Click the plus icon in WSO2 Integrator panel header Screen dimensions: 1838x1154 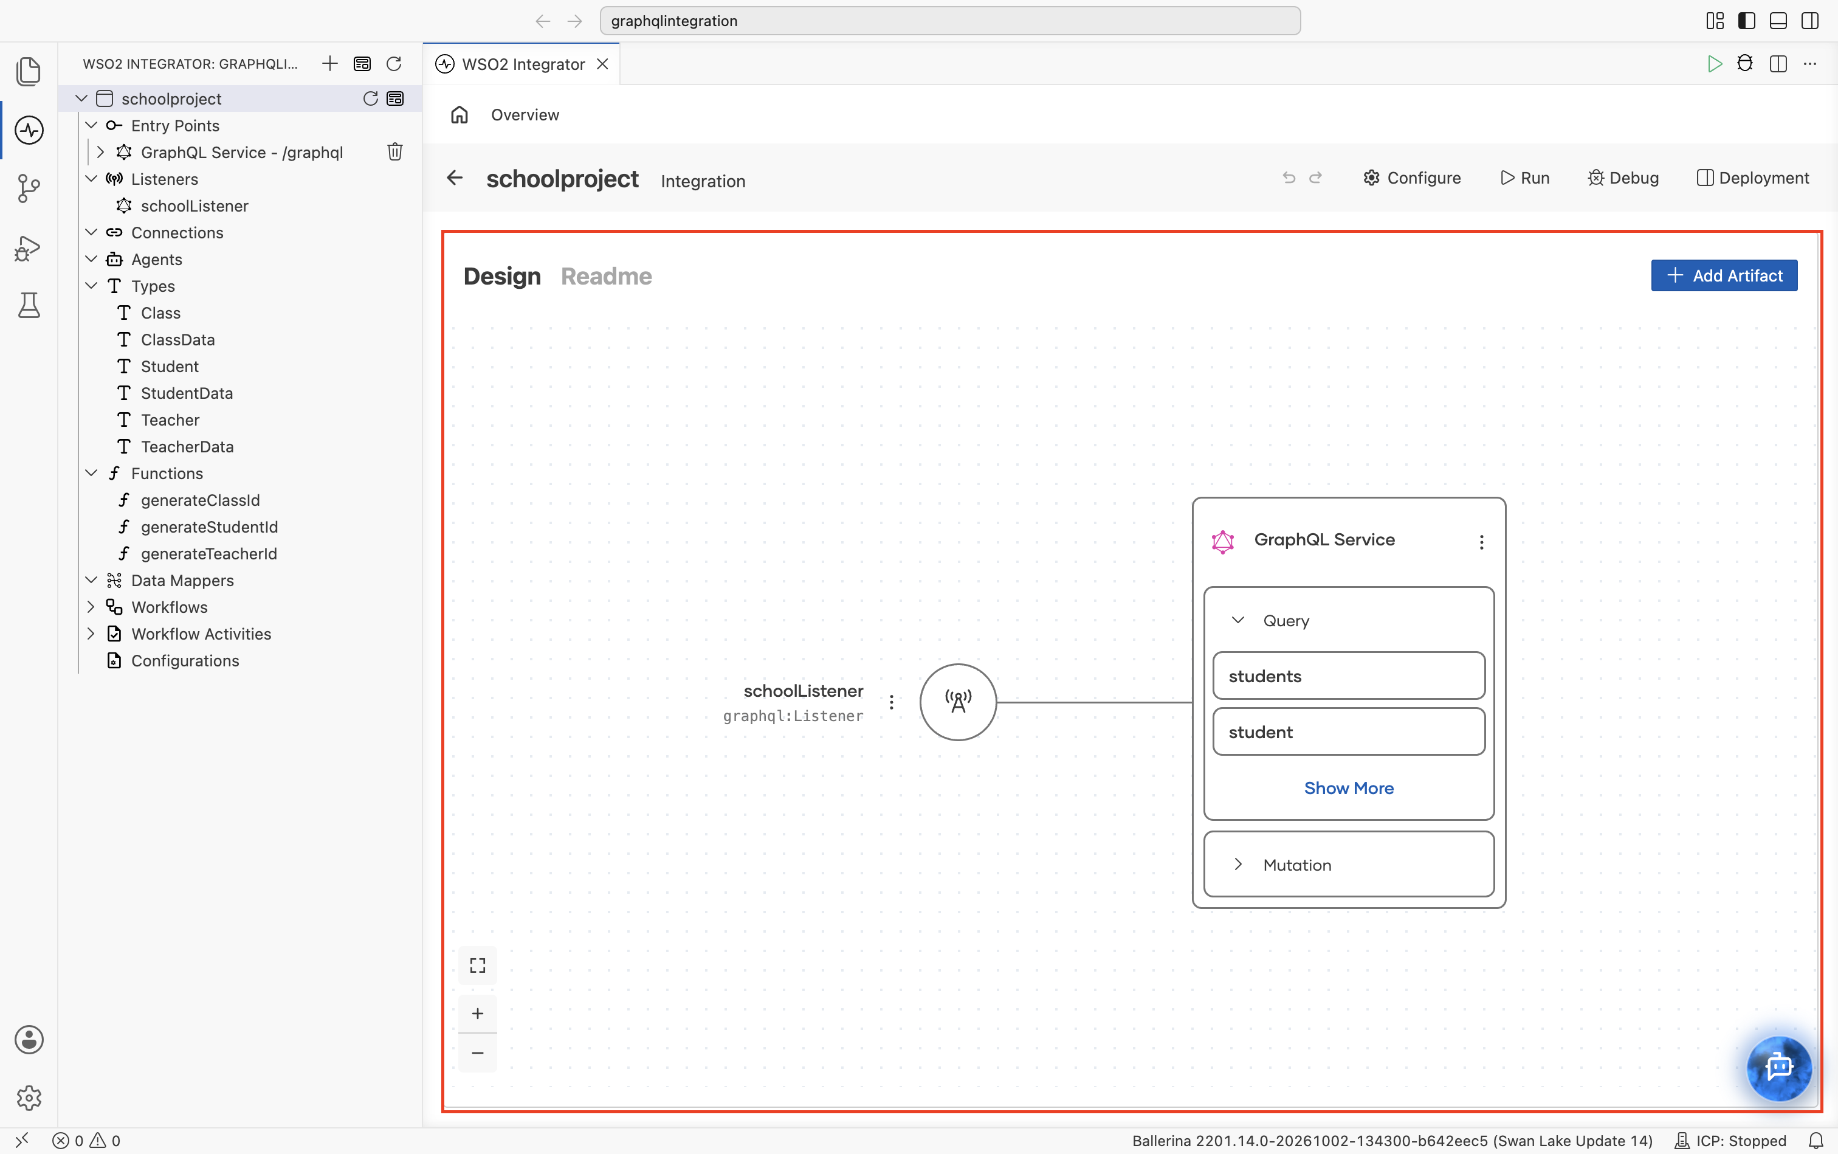click(329, 63)
